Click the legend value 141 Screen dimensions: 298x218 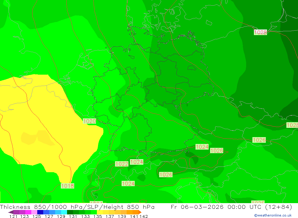[x=134, y=216]
